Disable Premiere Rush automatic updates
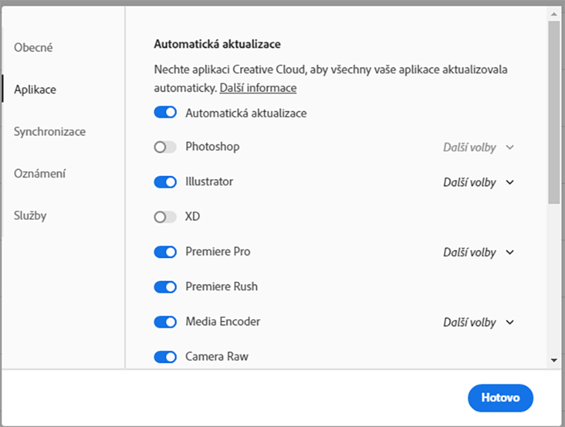Viewport: 565px width, 427px height. click(165, 287)
